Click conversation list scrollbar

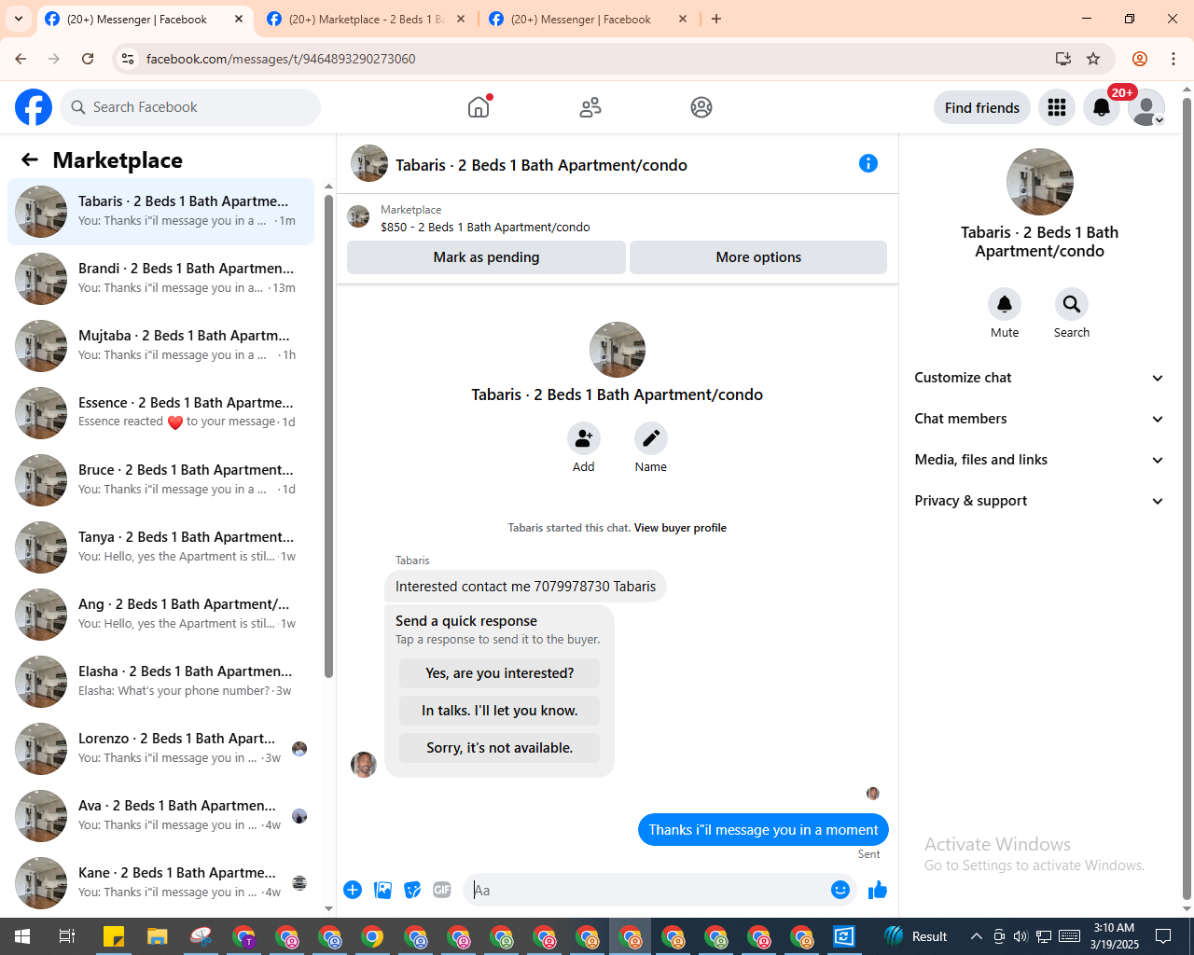pyautogui.click(x=328, y=436)
